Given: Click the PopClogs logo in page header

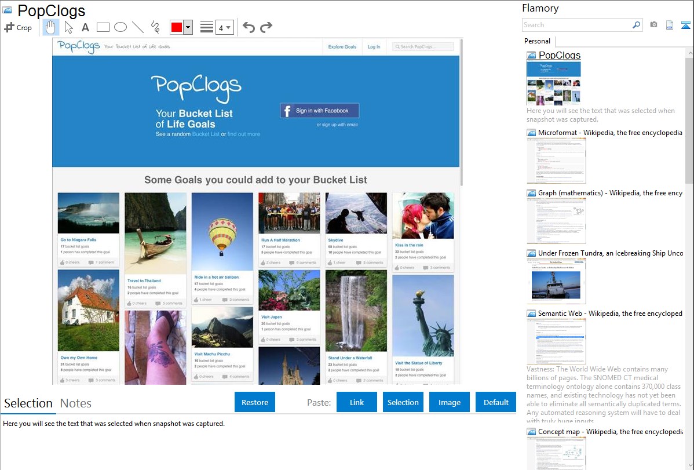Looking at the screenshot, I should click(79, 46).
